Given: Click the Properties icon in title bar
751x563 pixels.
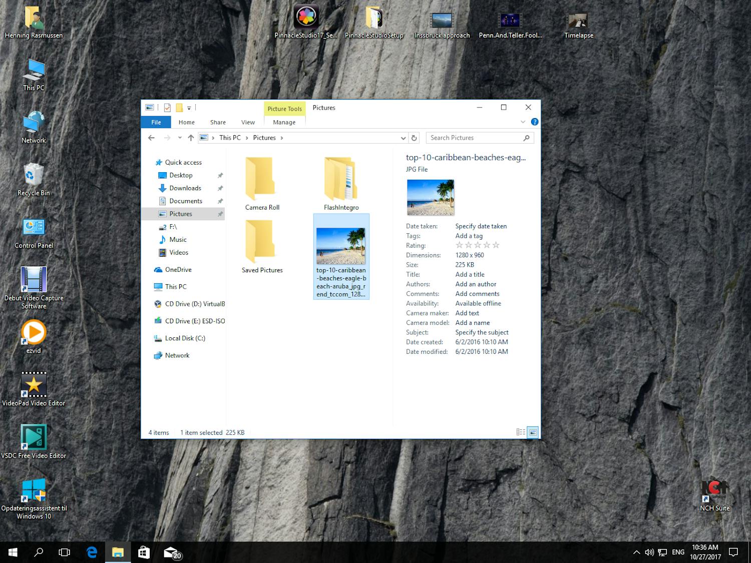Looking at the screenshot, I should (x=167, y=108).
